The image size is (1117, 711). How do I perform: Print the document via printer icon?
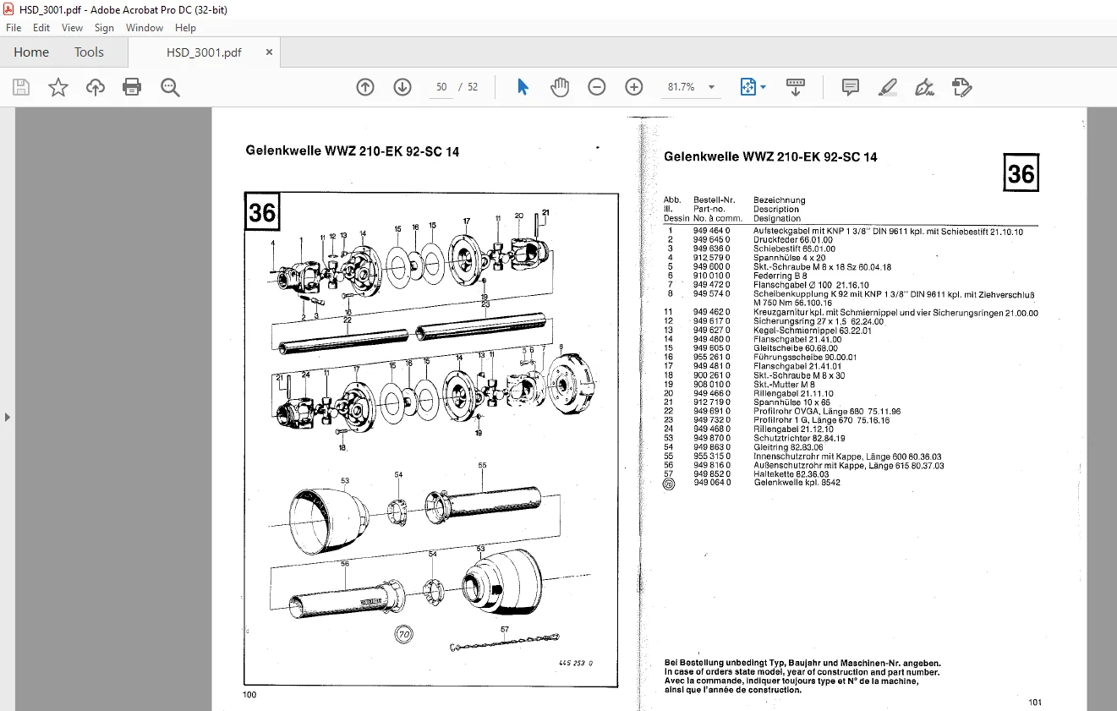click(x=132, y=87)
